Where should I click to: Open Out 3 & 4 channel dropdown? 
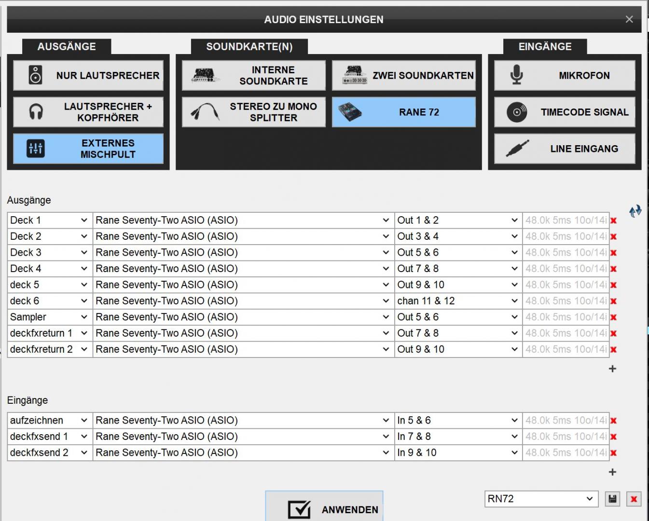[x=458, y=236]
